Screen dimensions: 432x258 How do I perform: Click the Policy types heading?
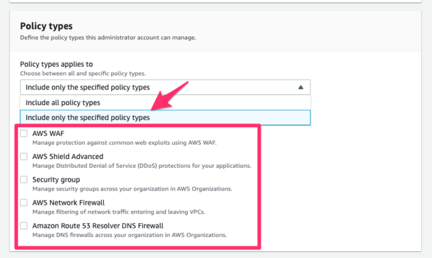pyautogui.click(x=47, y=26)
